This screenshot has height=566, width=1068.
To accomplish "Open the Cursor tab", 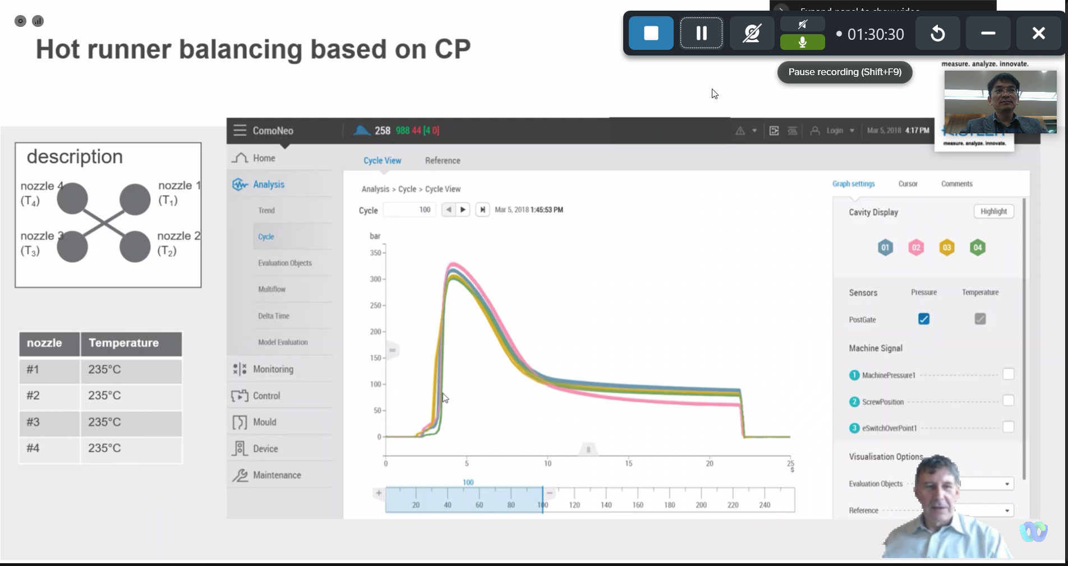I will coord(908,184).
